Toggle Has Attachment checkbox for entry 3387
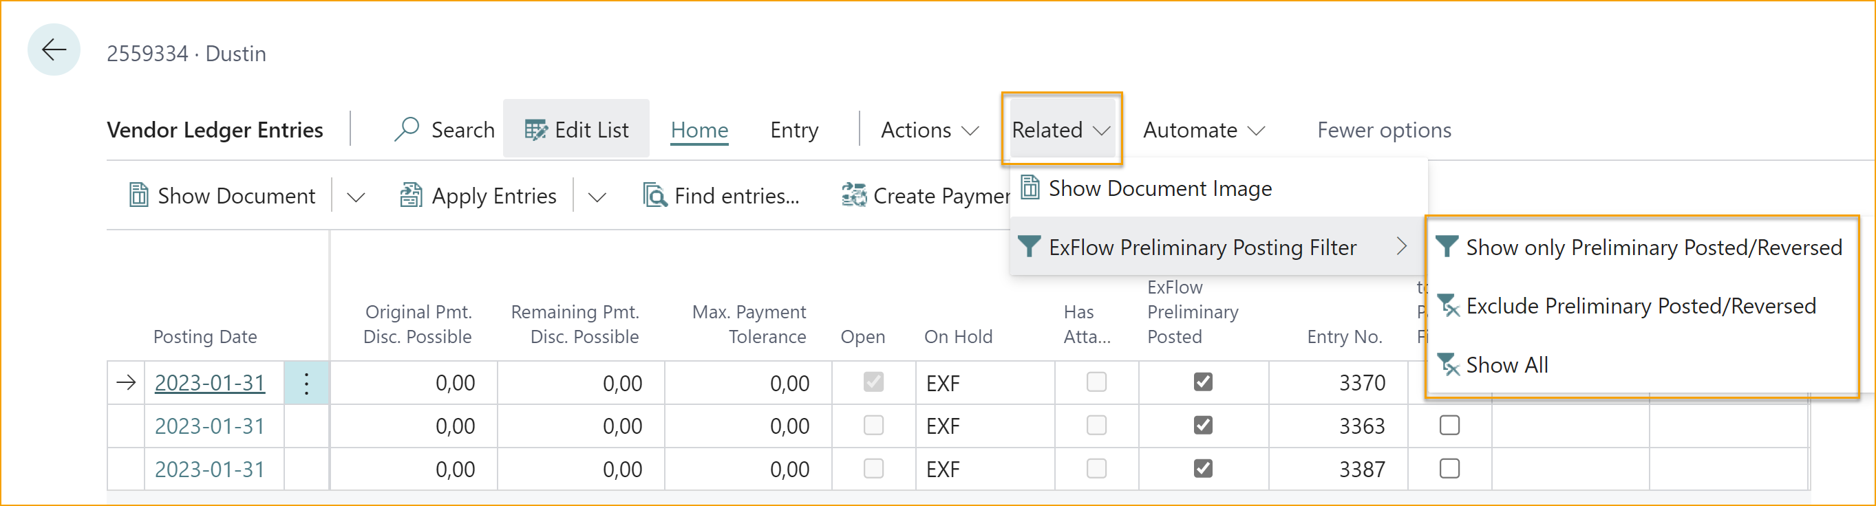 click(x=1096, y=468)
